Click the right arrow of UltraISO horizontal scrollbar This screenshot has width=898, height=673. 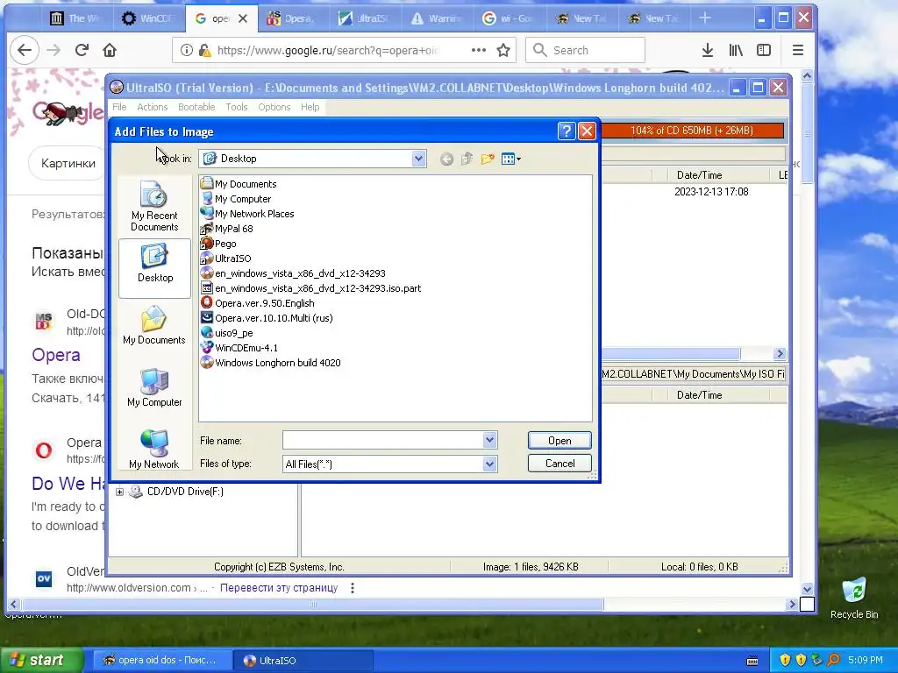tap(780, 354)
